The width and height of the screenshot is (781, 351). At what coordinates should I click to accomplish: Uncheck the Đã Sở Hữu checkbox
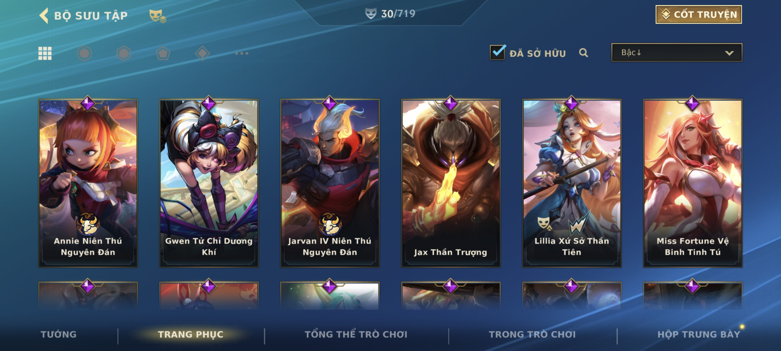point(497,52)
